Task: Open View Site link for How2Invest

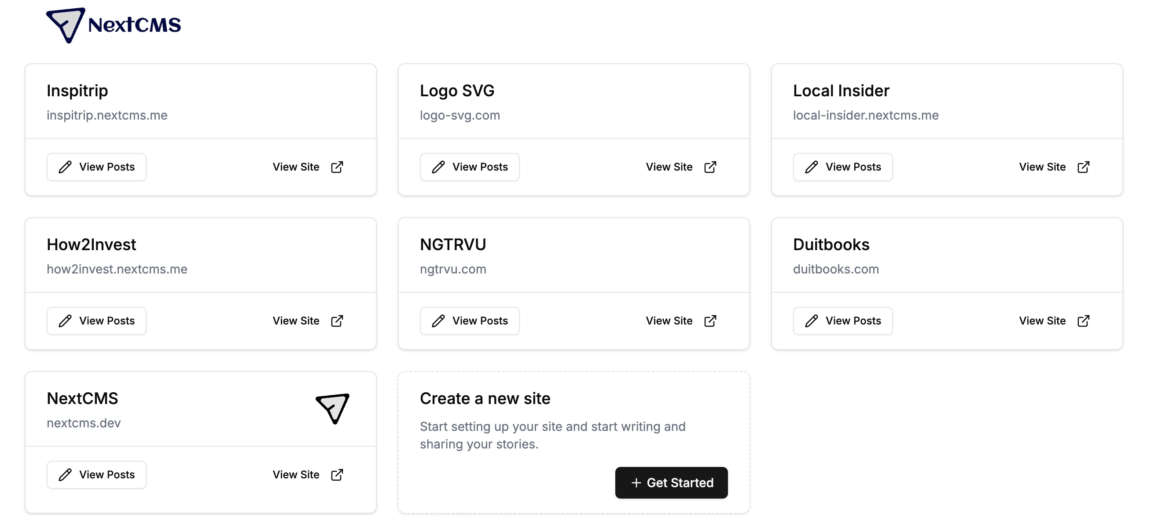Action: click(x=308, y=321)
